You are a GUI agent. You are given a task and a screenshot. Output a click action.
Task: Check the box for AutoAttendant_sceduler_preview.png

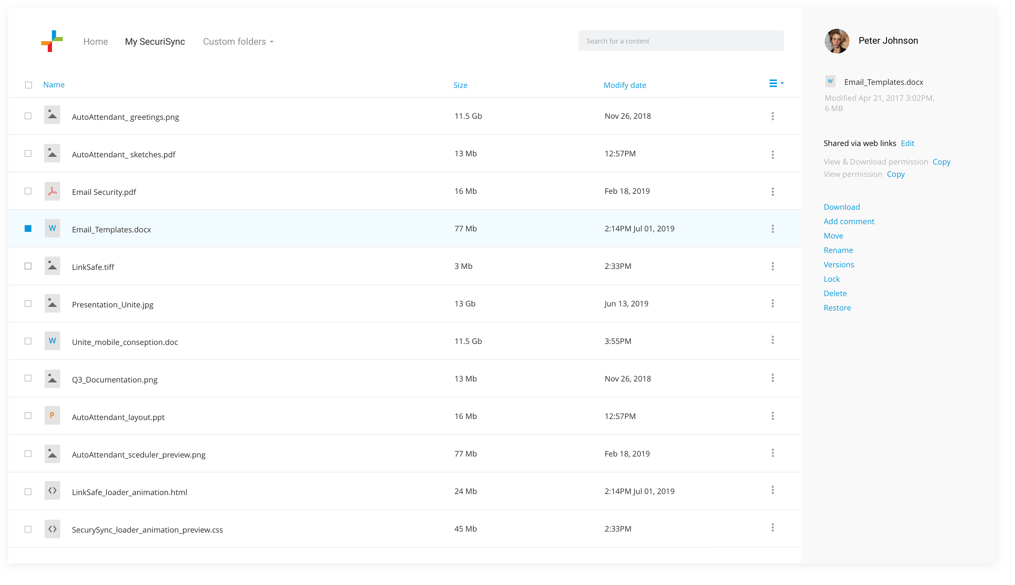click(28, 454)
